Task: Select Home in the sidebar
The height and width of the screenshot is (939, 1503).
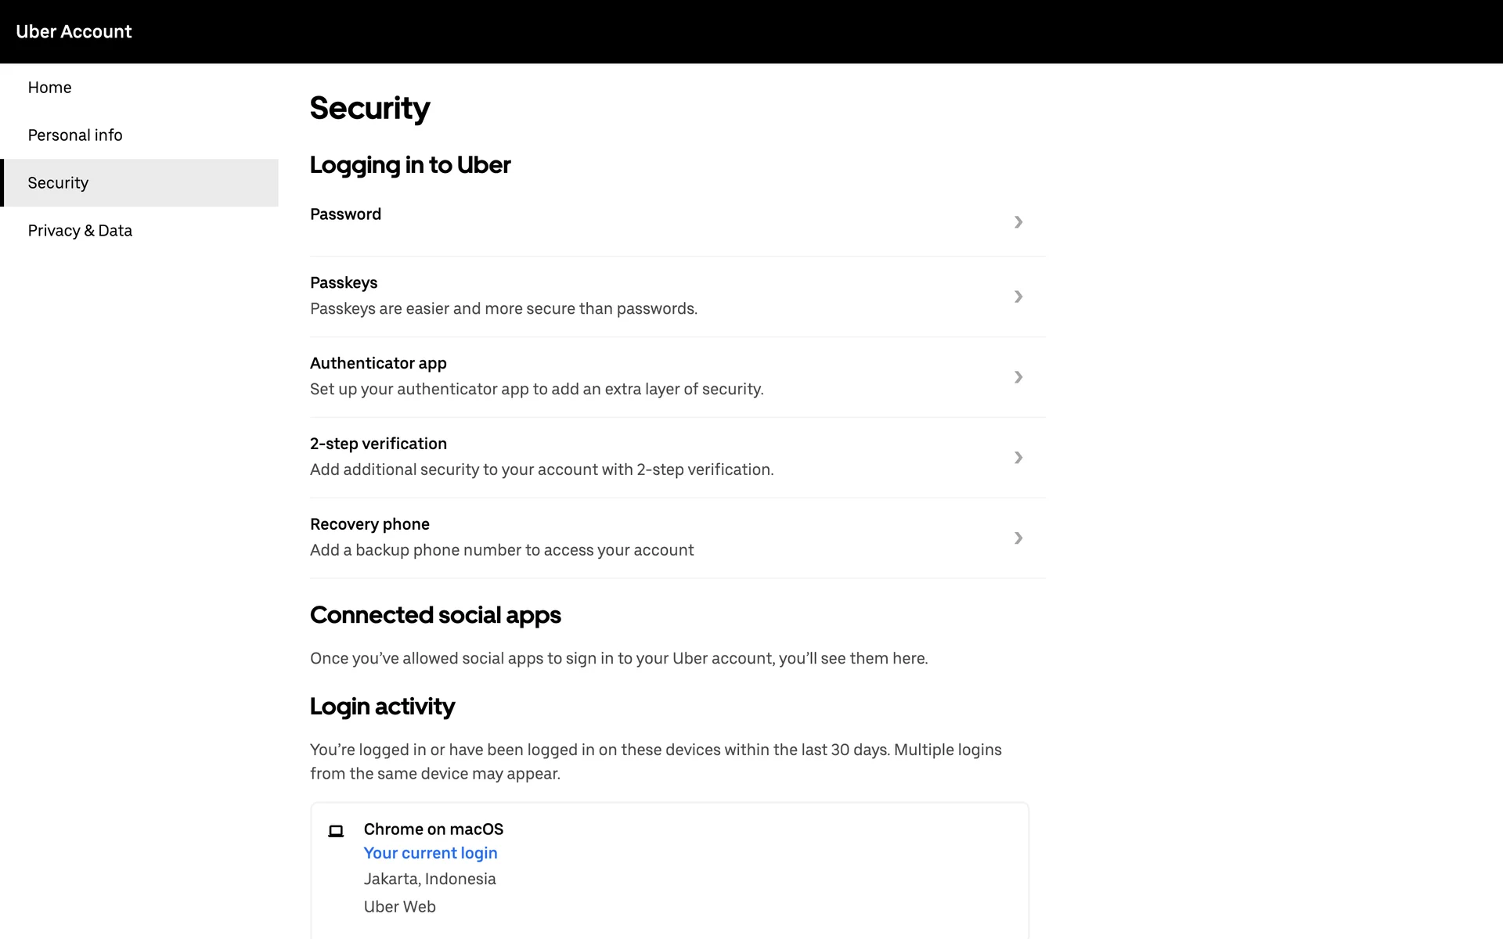Action: coord(49,87)
